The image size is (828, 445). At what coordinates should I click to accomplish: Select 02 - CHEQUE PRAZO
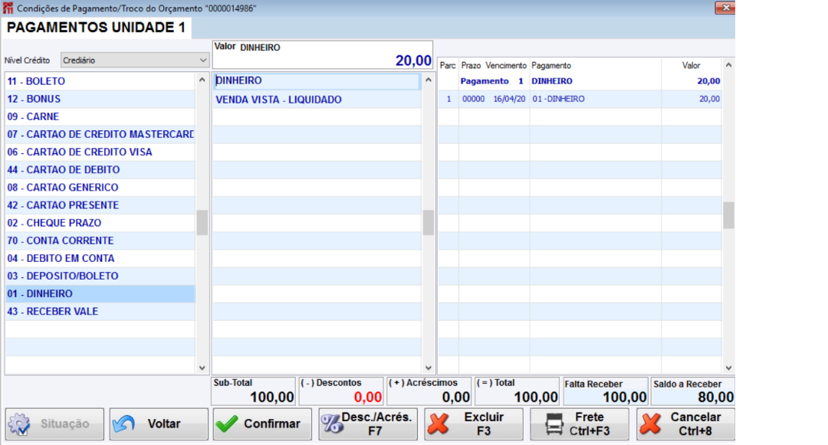100,223
